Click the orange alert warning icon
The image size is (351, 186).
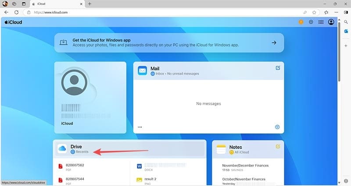pos(301,22)
